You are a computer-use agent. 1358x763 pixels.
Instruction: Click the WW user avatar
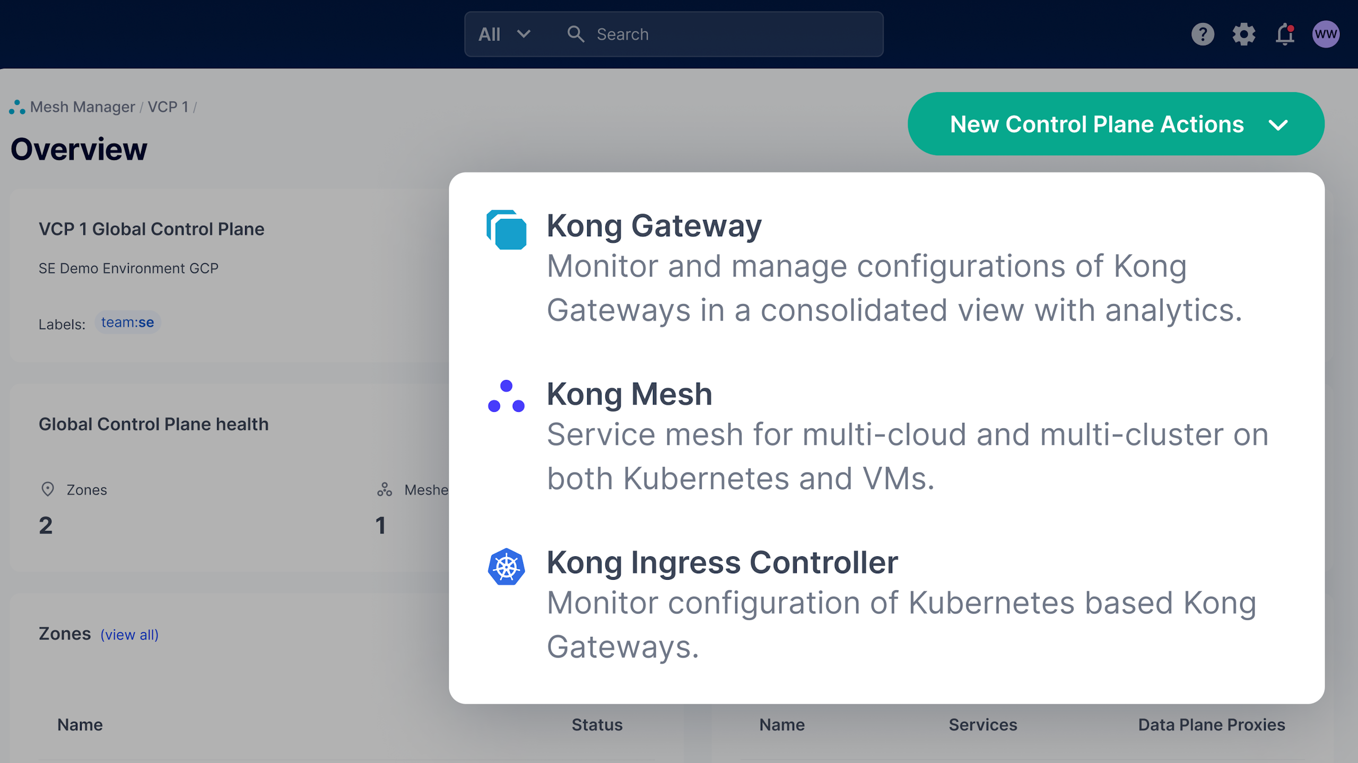(x=1326, y=34)
